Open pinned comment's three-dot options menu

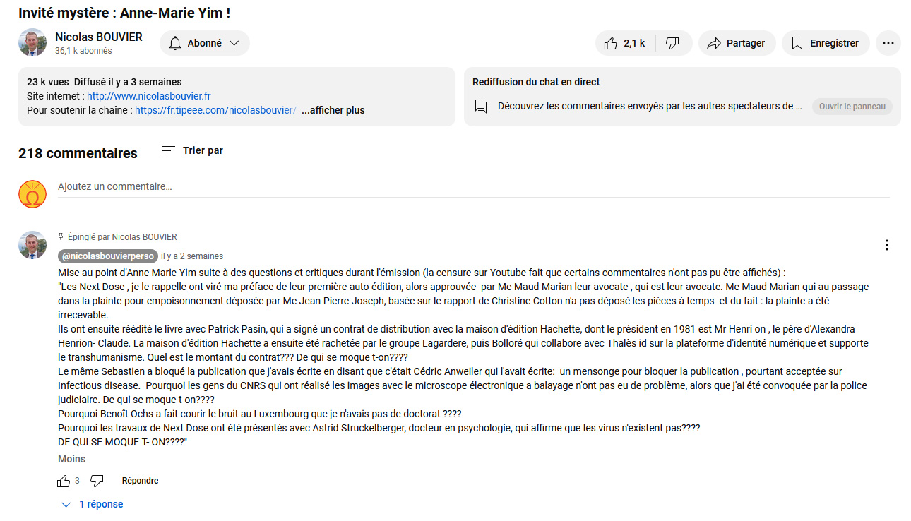point(887,245)
